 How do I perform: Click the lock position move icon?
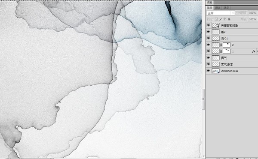[225, 19]
